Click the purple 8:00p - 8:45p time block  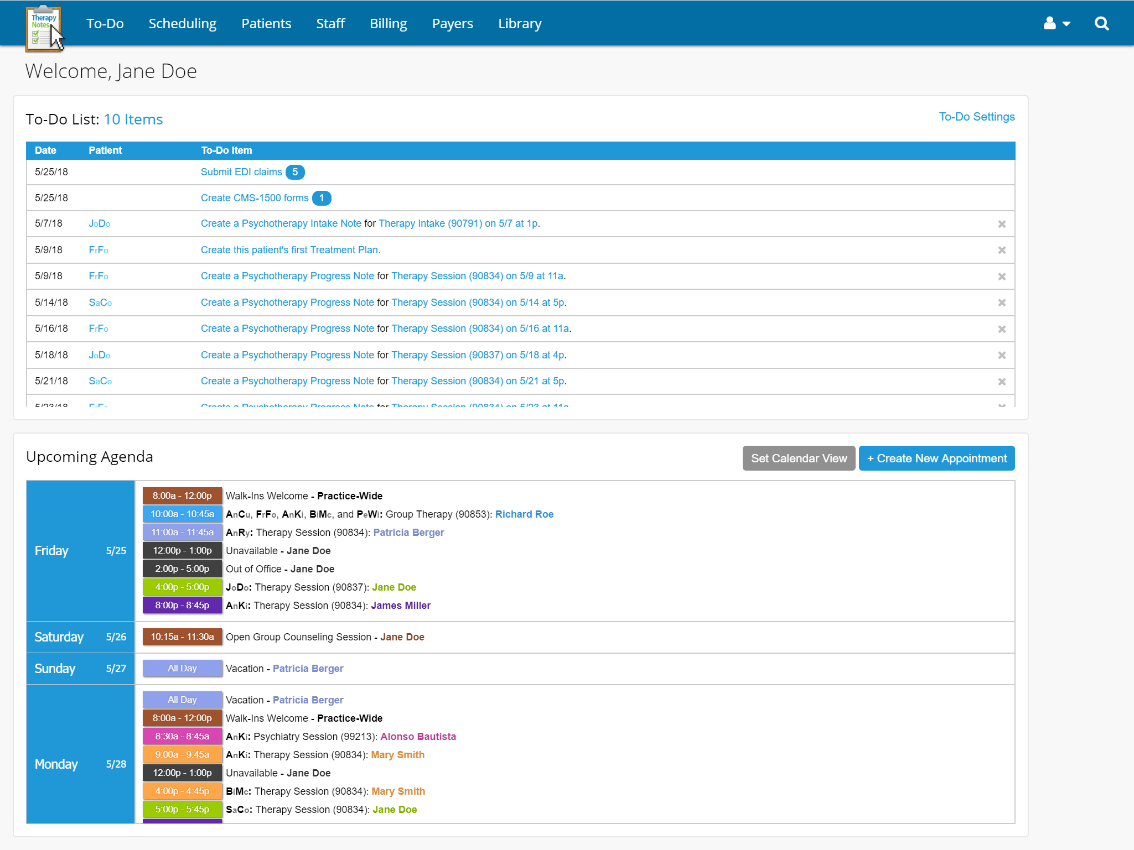[182, 605]
